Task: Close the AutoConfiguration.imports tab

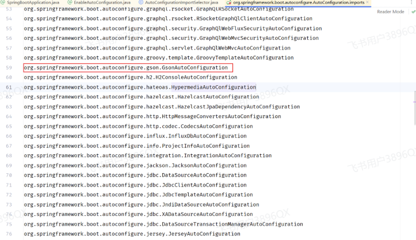Action: tap(368, 2)
